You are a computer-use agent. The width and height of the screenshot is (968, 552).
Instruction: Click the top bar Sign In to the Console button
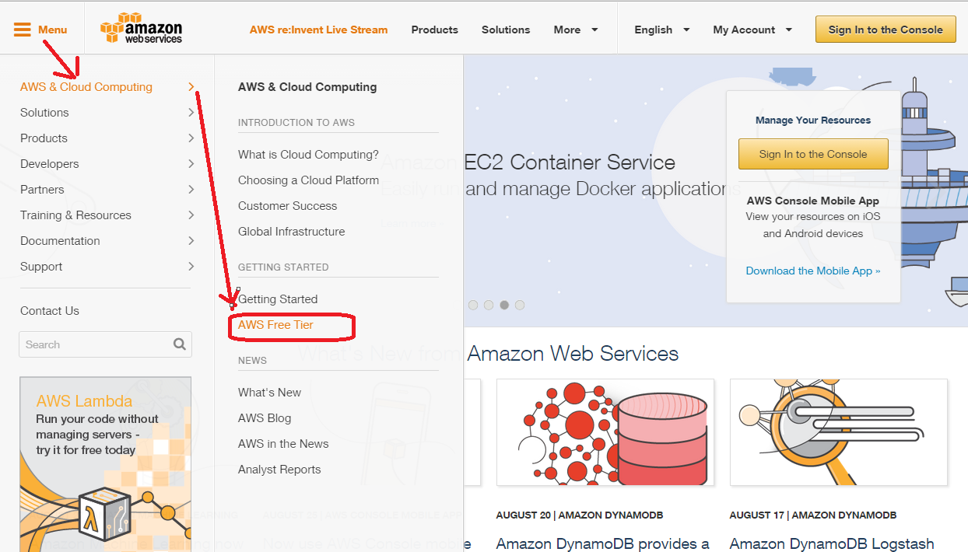tap(886, 30)
